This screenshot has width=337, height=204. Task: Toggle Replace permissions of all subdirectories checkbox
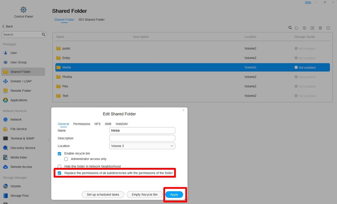(x=60, y=173)
